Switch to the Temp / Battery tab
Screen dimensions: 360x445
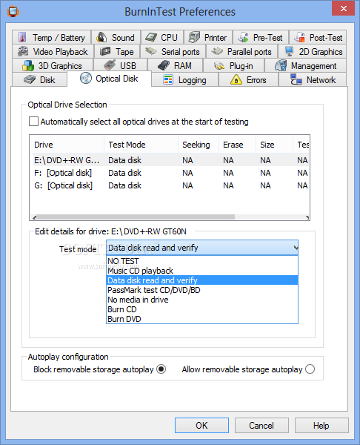coord(51,37)
